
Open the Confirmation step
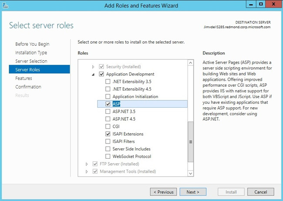coord(28,87)
